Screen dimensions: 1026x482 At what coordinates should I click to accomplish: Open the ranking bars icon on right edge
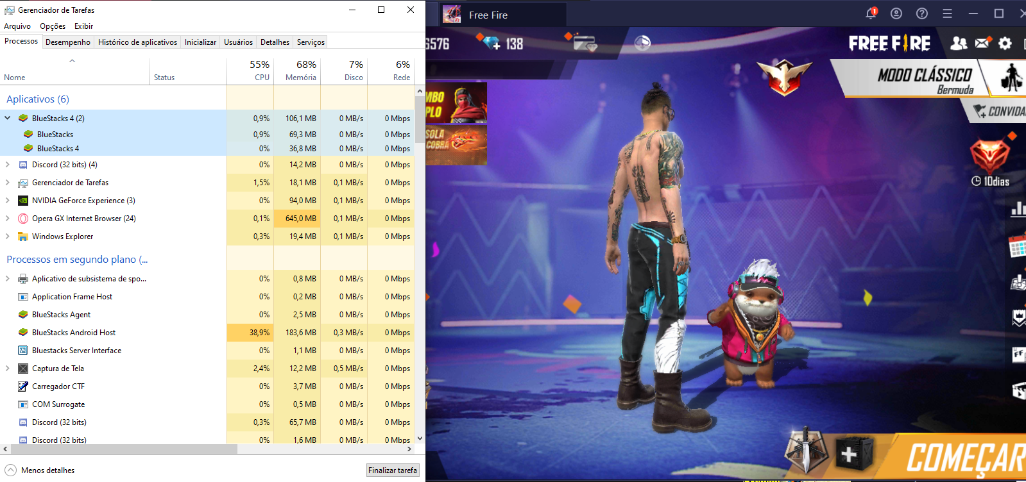(1018, 209)
